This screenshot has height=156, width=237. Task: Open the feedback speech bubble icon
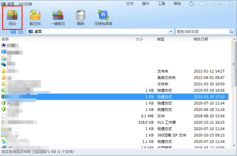(201, 4)
